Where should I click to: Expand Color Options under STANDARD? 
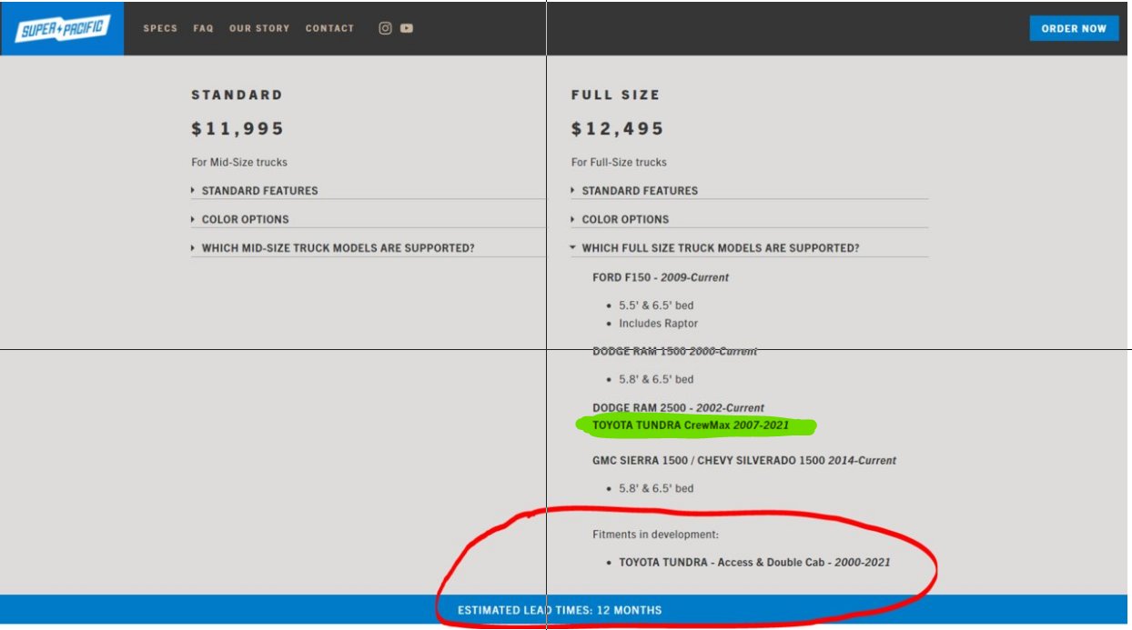click(369, 219)
